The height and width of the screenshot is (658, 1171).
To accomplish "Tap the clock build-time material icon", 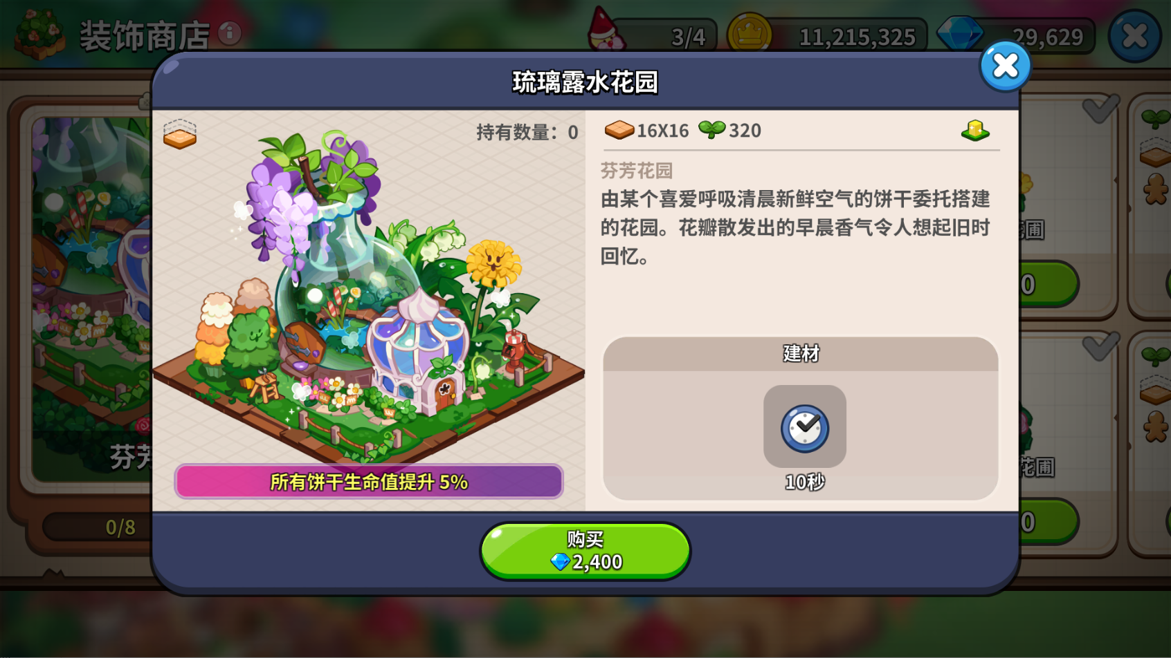I will [805, 427].
